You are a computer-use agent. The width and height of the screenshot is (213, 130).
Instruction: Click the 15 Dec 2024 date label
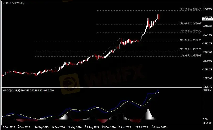click(109, 127)
